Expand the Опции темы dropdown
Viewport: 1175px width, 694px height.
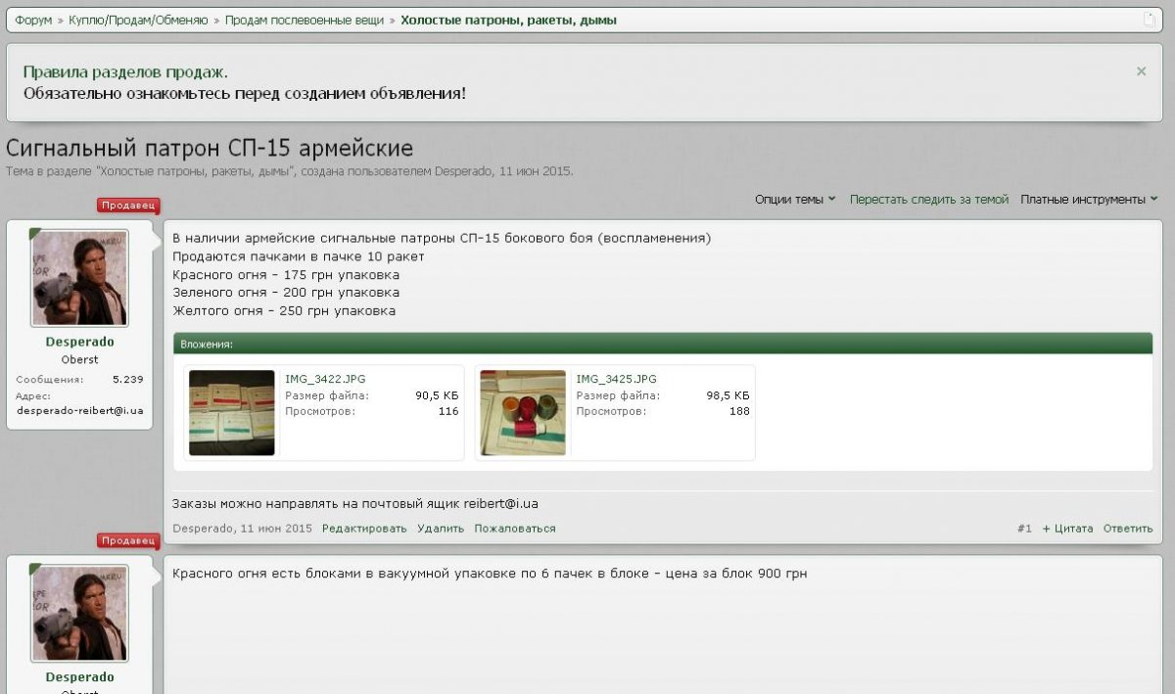pyautogui.click(x=794, y=200)
